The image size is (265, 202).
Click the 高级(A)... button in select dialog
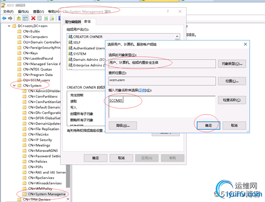[x=123, y=126]
